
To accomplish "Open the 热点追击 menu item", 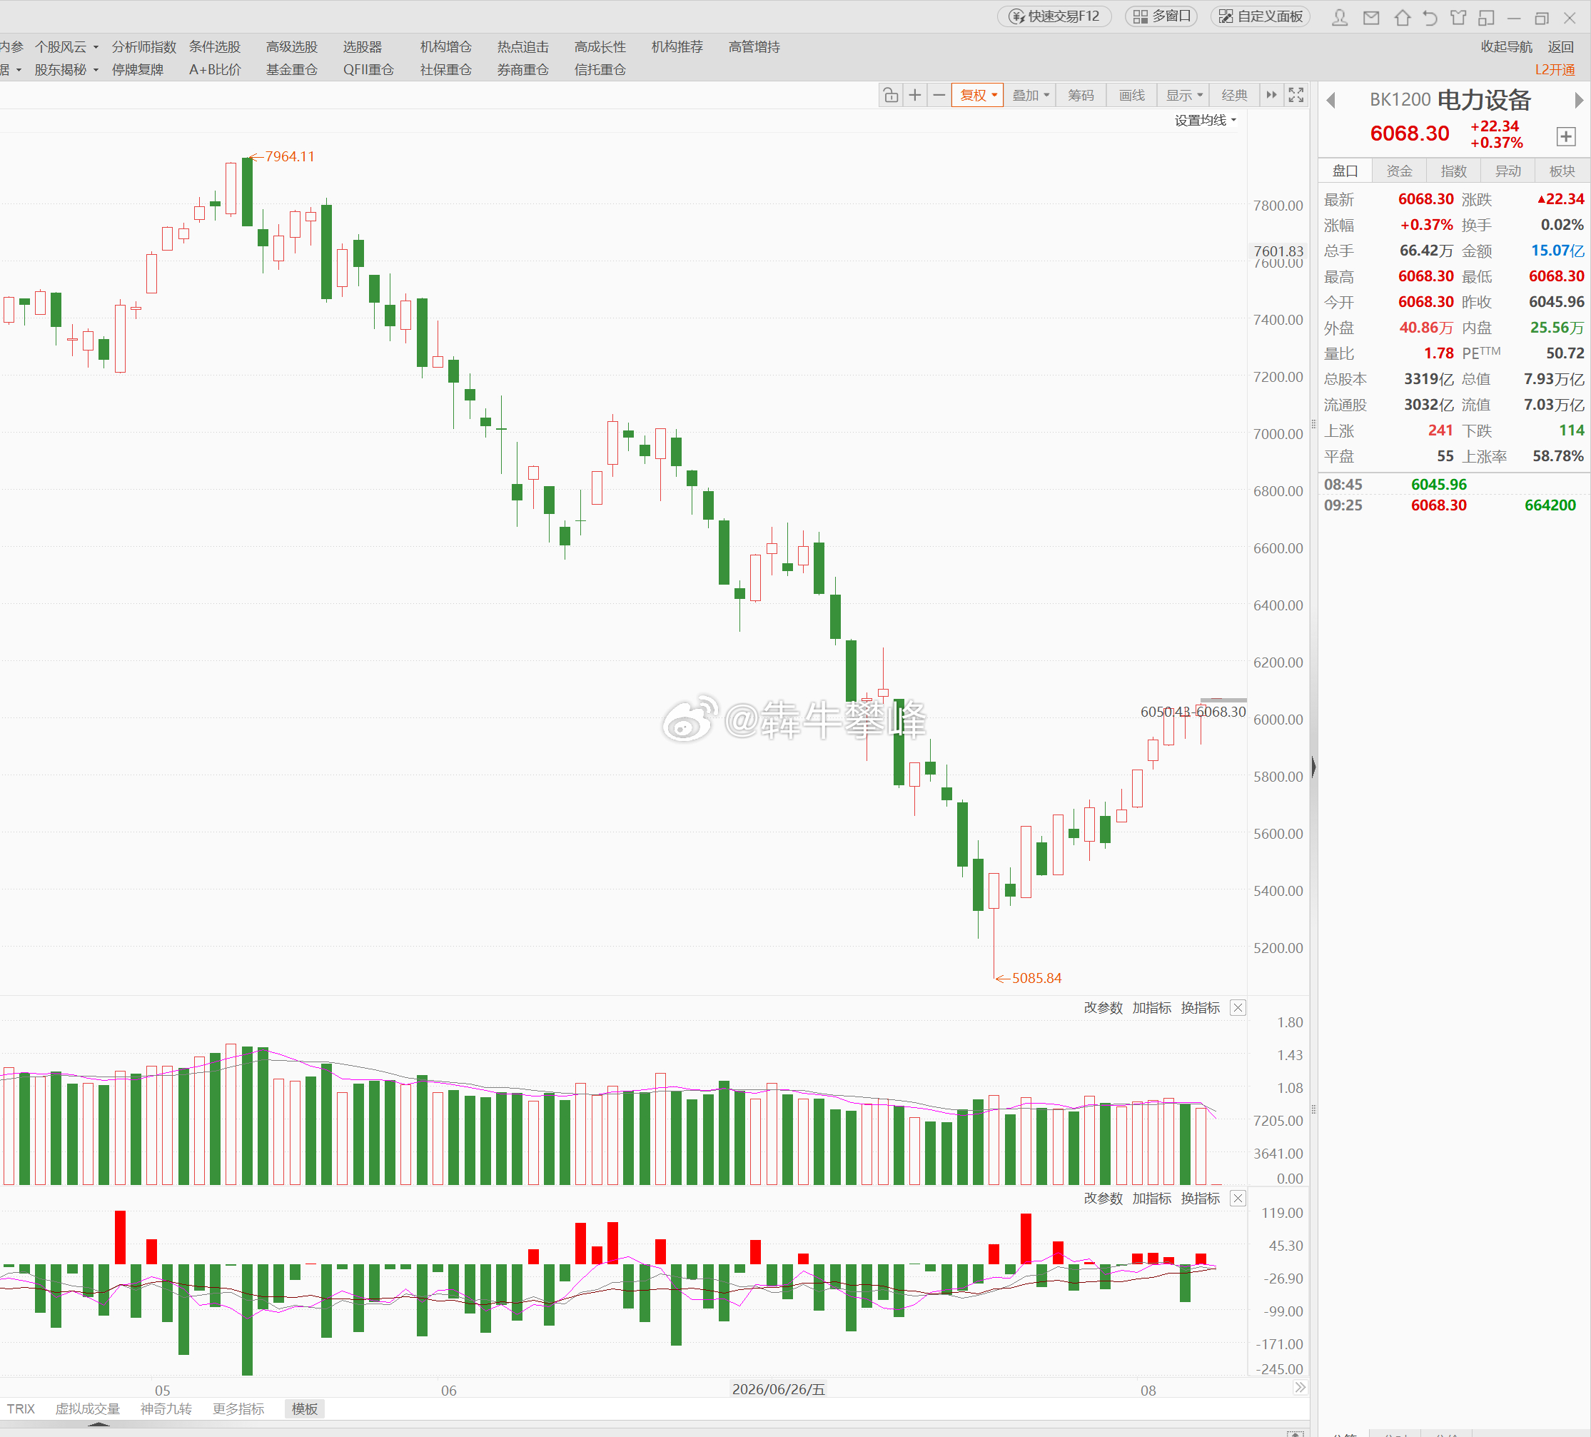I will (522, 46).
